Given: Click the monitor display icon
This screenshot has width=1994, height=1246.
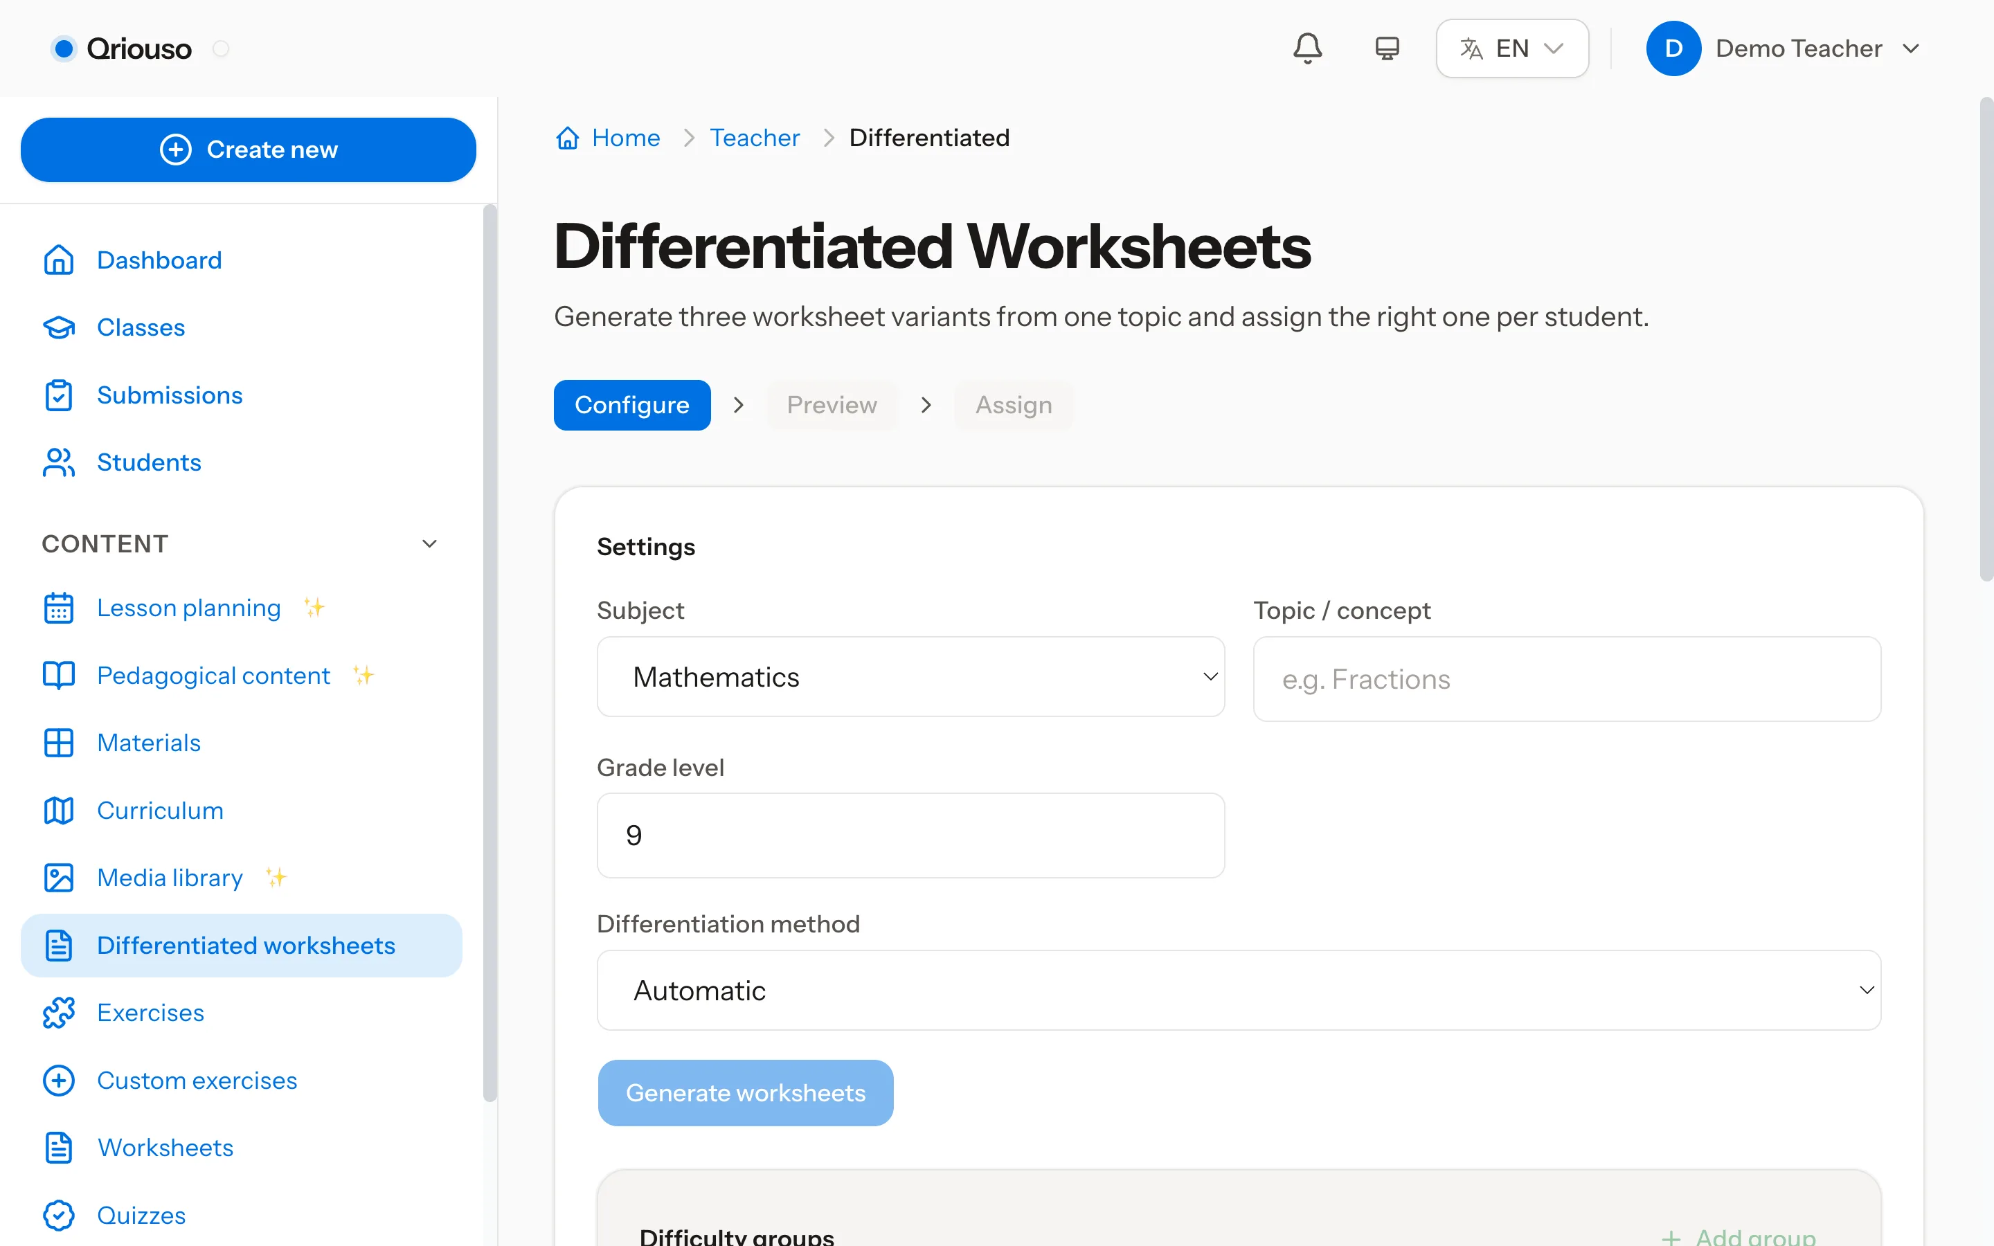Looking at the screenshot, I should click(x=1387, y=48).
